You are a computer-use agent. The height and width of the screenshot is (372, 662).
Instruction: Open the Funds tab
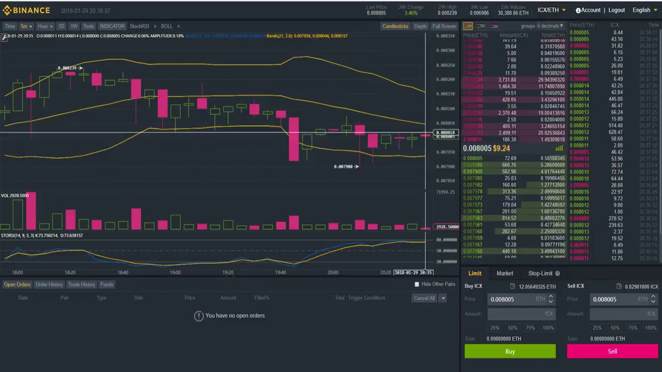pos(107,285)
